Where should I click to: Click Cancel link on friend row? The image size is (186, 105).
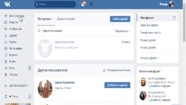pos(126,42)
